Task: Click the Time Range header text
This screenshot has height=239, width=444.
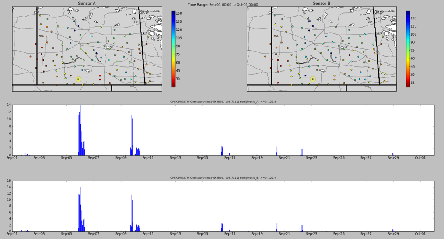Action: [x=223, y=5]
